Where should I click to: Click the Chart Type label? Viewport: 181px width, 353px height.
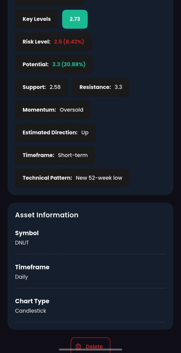[32, 301]
